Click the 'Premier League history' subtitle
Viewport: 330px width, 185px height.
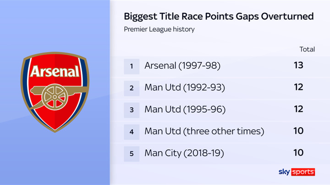tap(159, 29)
